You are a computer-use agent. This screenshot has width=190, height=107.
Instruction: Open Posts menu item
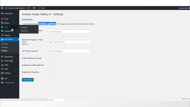(6, 19)
